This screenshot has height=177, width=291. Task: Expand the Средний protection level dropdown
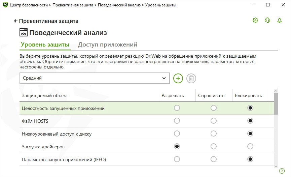pyautogui.click(x=94, y=78)
